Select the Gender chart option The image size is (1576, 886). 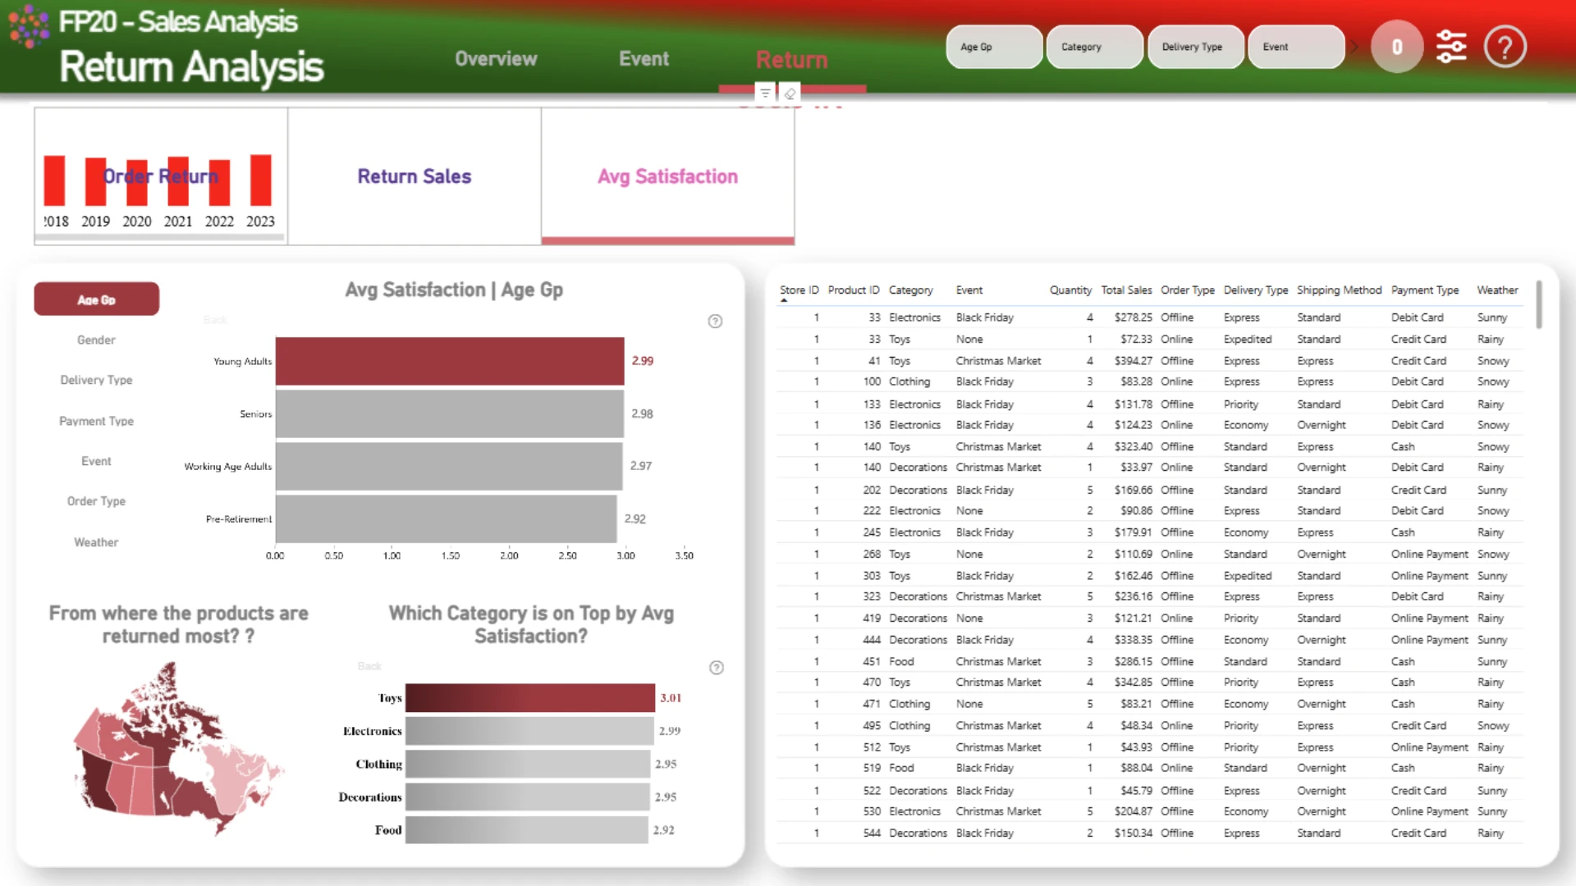click(96, 340)
